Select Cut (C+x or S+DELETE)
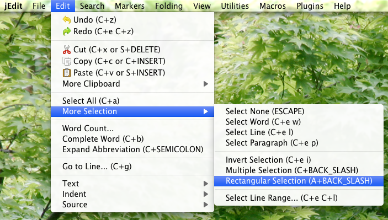Viewport: 388px width, 220px height. point(132,50)
